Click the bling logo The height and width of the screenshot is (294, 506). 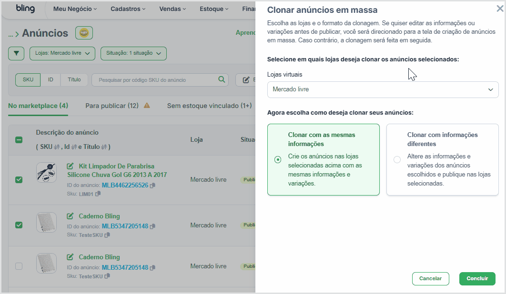[25, 9]
